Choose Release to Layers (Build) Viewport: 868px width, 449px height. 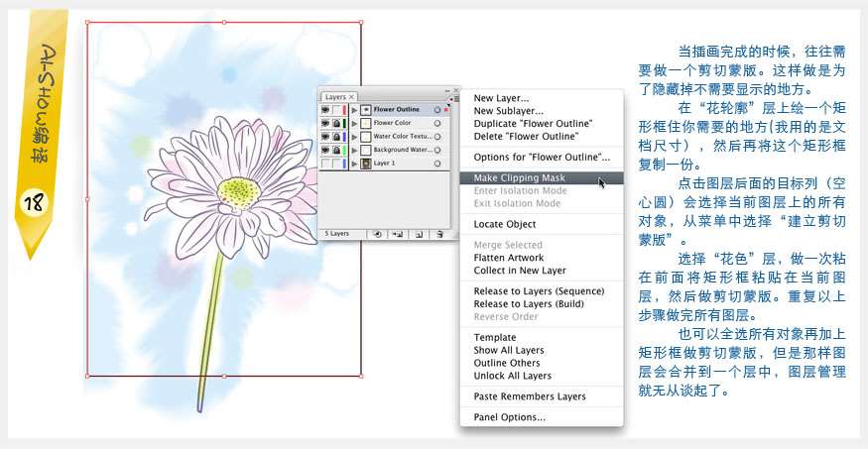pos(529,303)
